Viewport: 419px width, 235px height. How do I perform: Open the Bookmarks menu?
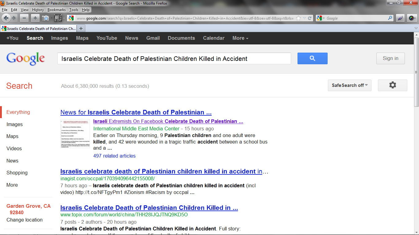pos(56,10)
